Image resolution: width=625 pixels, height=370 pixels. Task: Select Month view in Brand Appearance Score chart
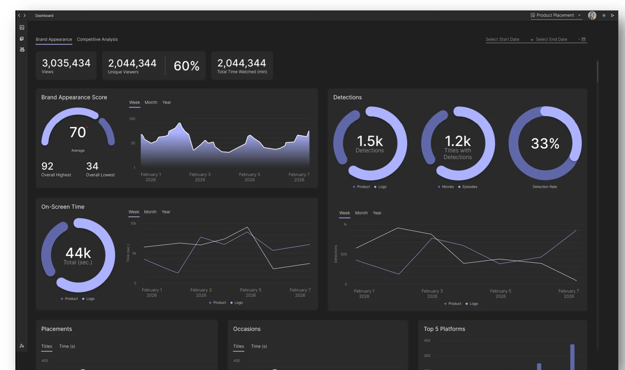tap(151, 102)
